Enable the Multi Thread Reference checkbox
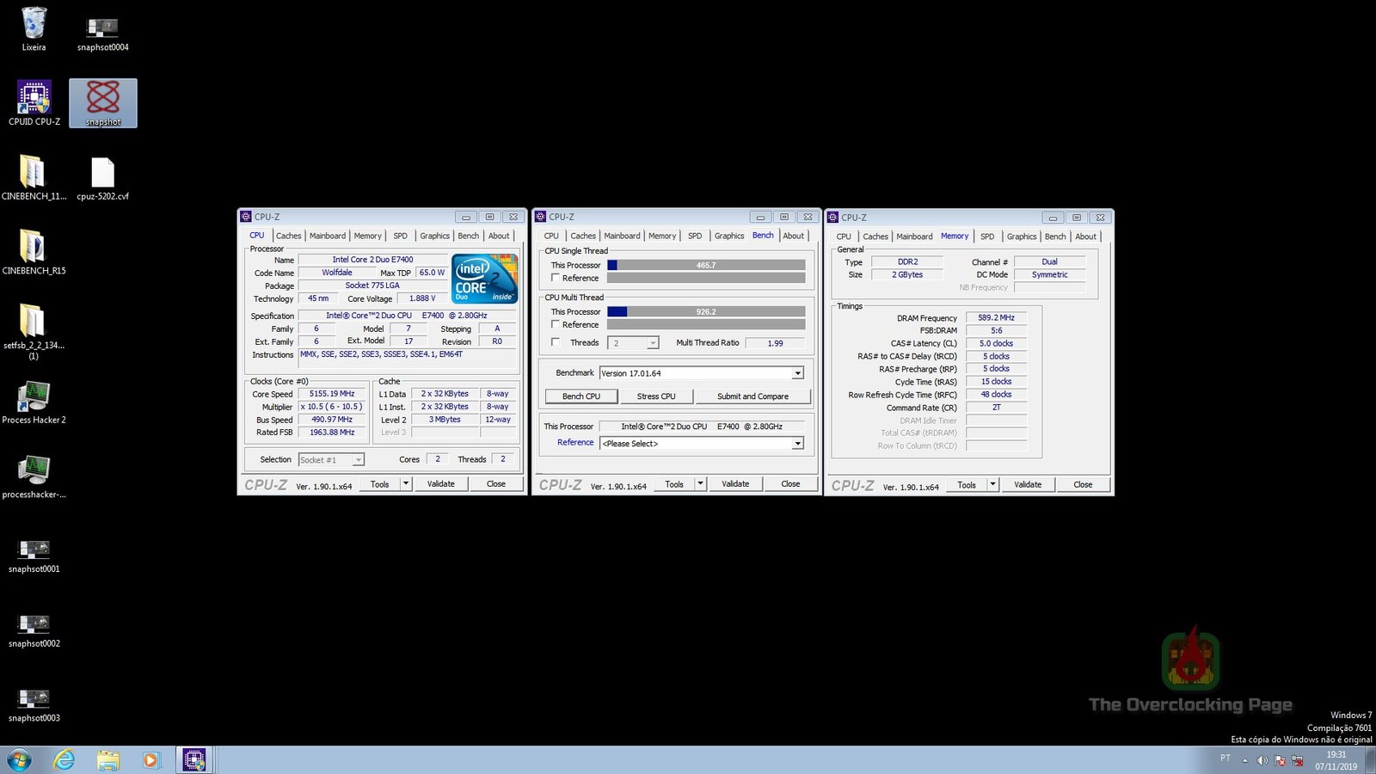 tap(556, 324)
